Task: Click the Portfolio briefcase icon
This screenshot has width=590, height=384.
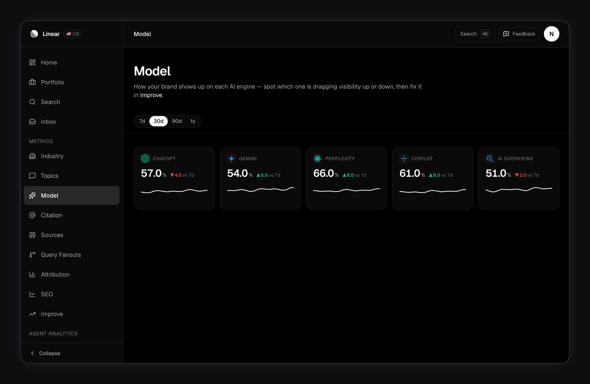Action: pos(32,82)
